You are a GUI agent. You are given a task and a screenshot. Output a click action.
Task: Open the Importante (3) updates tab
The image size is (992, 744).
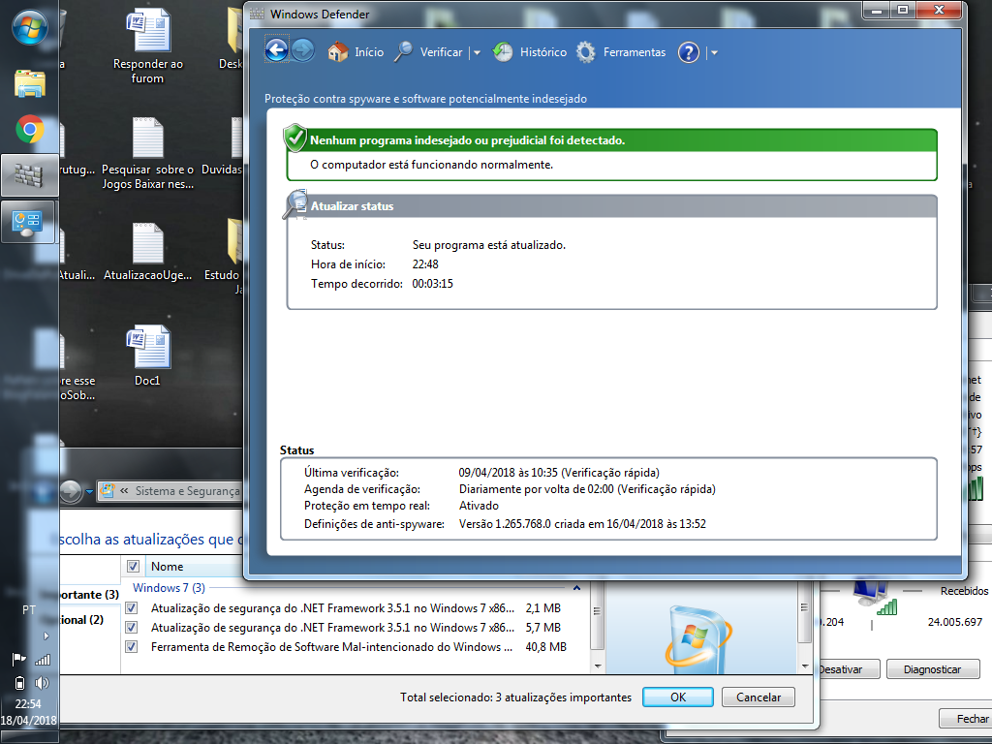pos(89,595)
